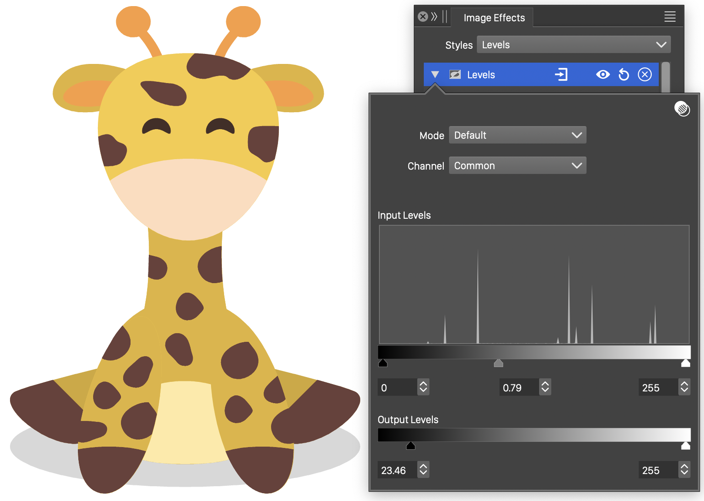
Task: Click the apply-effect arrow icon in Levels row
Action: [561, 75]
